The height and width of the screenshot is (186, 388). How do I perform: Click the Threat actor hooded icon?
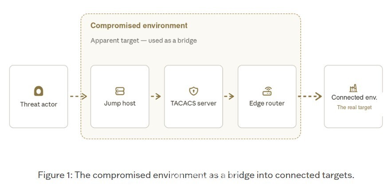[x=39, y=91]
